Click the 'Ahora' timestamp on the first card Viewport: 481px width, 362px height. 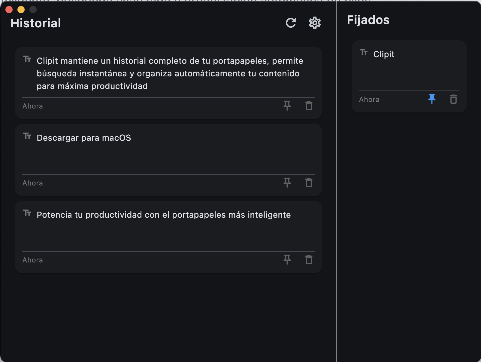(x=32, y=106)
